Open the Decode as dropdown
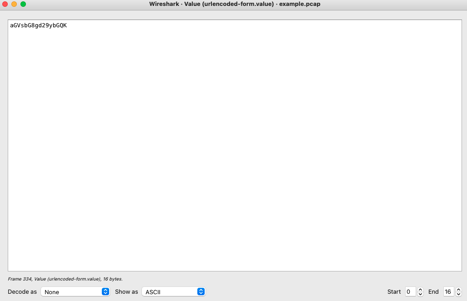Screen dimensions: 467x301 click(75, 292)
